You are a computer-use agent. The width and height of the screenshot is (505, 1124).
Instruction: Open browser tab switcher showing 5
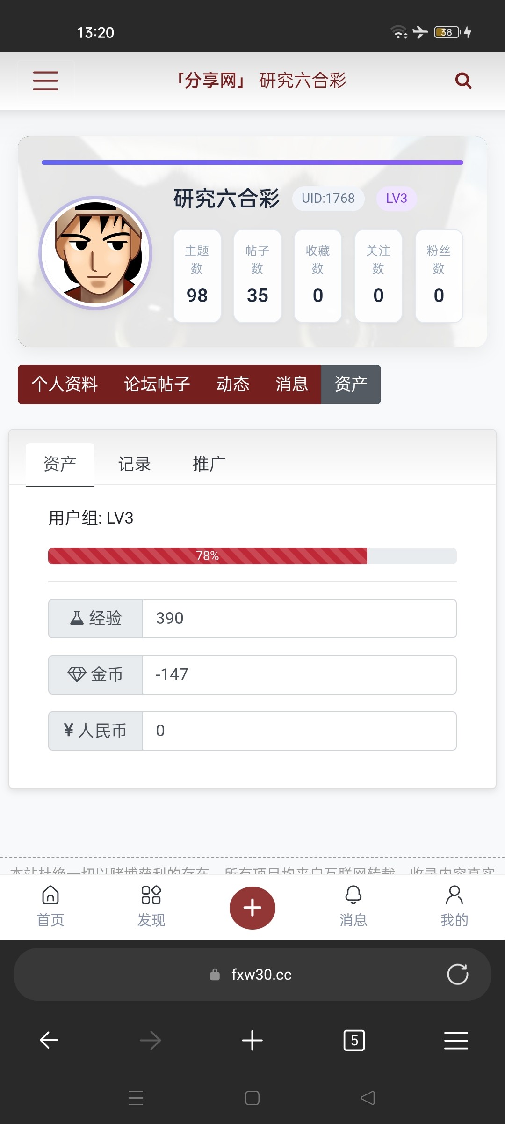354,1040
